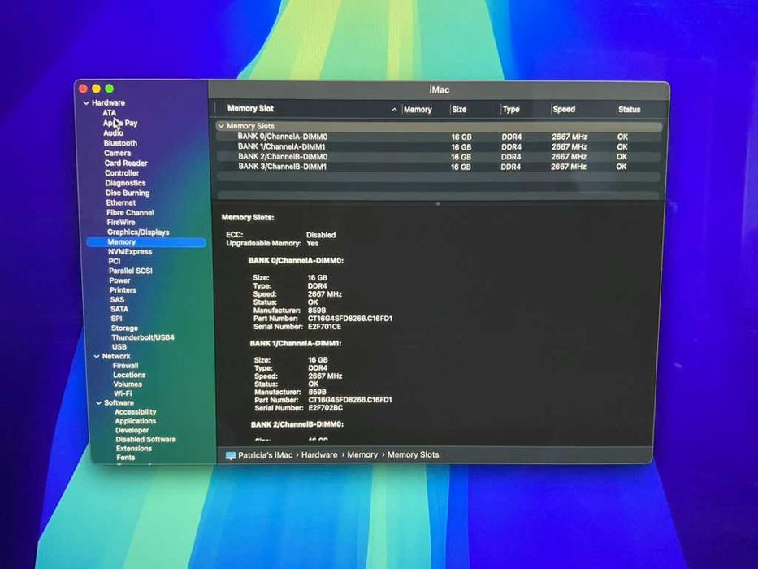Open Ethernet hardware info
This screenshot has height=569, width=758.
point(121,202)
